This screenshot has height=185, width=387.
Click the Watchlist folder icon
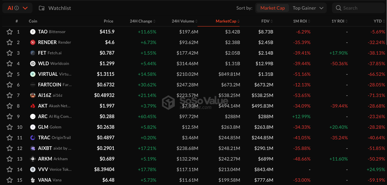click(x=42, y=8)
